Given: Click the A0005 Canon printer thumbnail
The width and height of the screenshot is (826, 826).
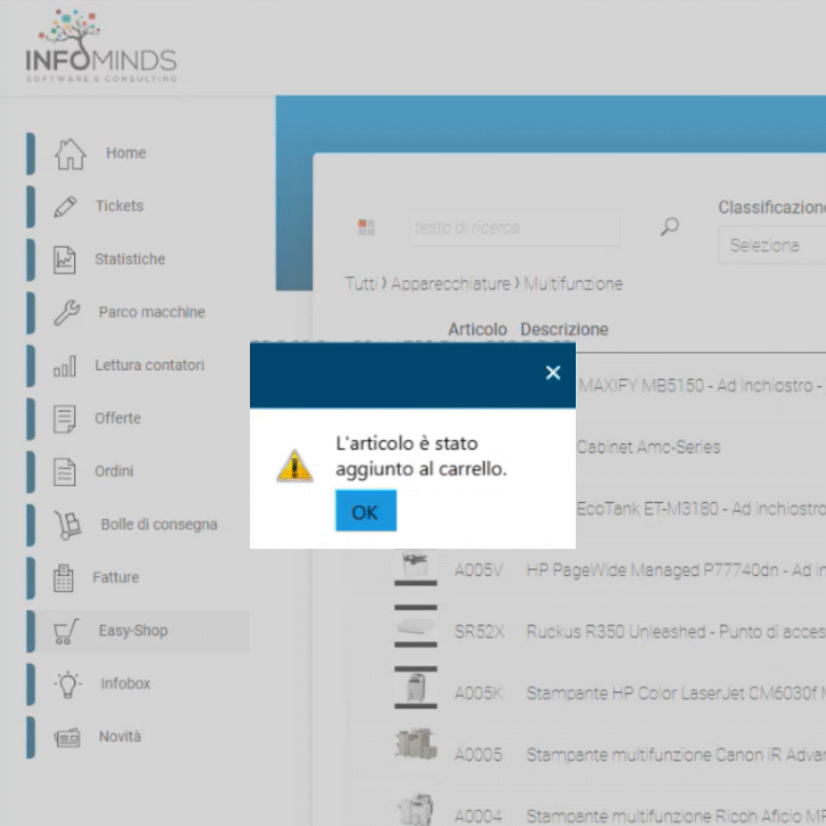Looking at the screenshot, I should pos(415,745).
